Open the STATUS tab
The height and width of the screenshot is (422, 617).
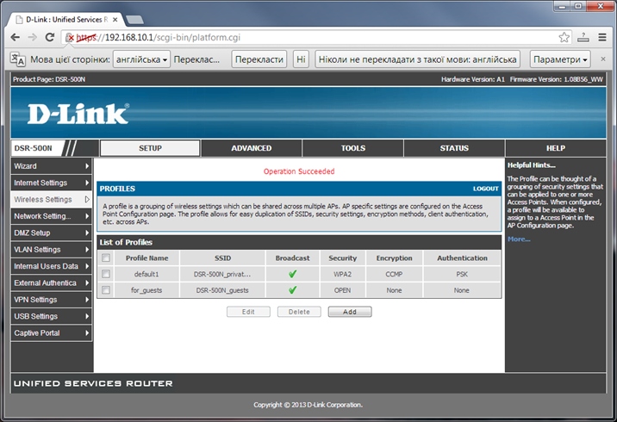click(x=454, y=148)
